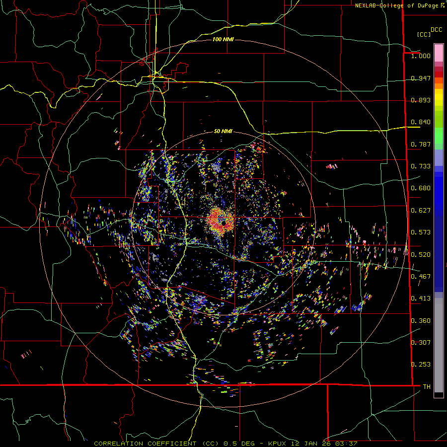Click the 0.787 scale value
The width and height of the screenshot is (447, 447).
pyautogui.click(x=421, y=144)
